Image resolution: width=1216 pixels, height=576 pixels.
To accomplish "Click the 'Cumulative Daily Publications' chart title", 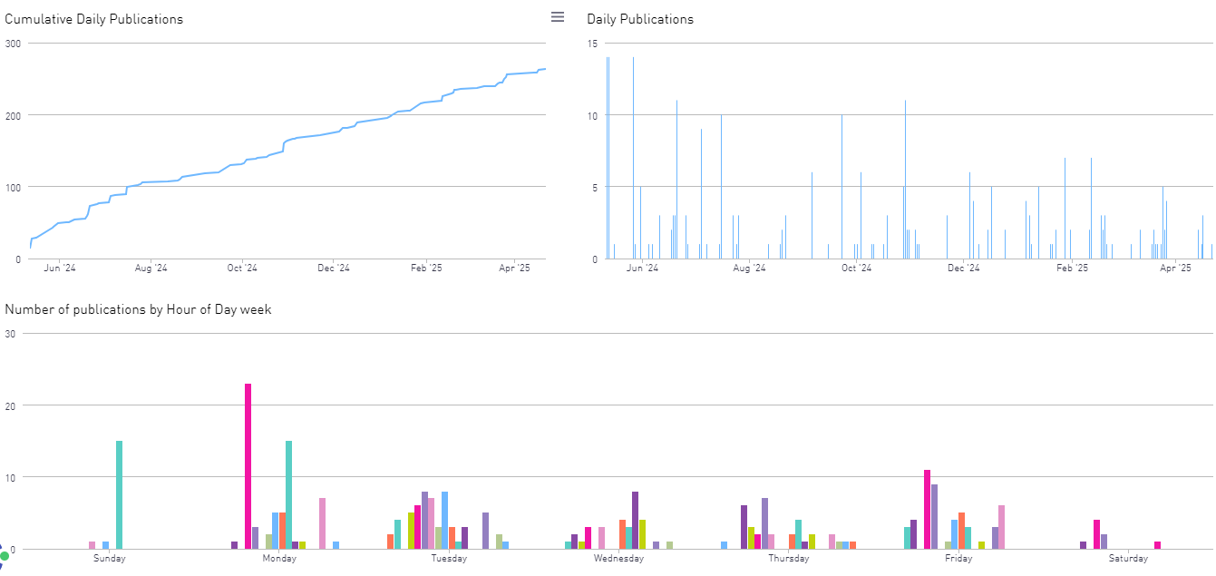I will coord(94,19).
